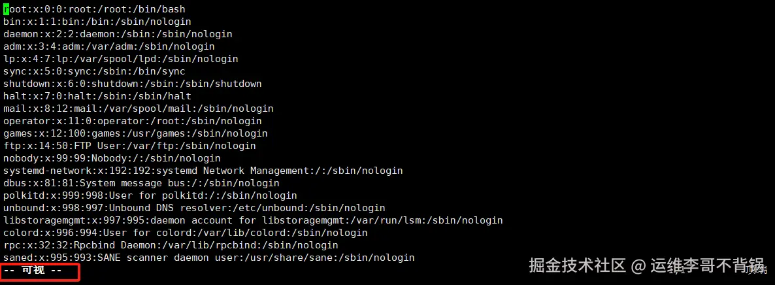Image resolution: width=775 pixels, height=285 pixels.
Task: Click the SANE scanner daemon user line
Action: 208,258
